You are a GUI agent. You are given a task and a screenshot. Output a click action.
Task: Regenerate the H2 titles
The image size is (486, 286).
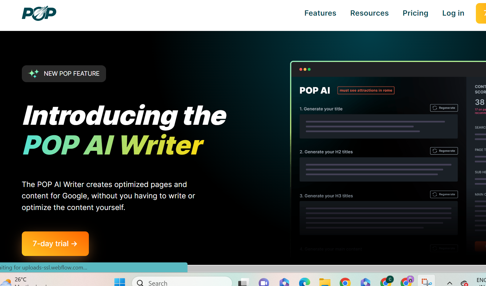(x=444, y=151)
